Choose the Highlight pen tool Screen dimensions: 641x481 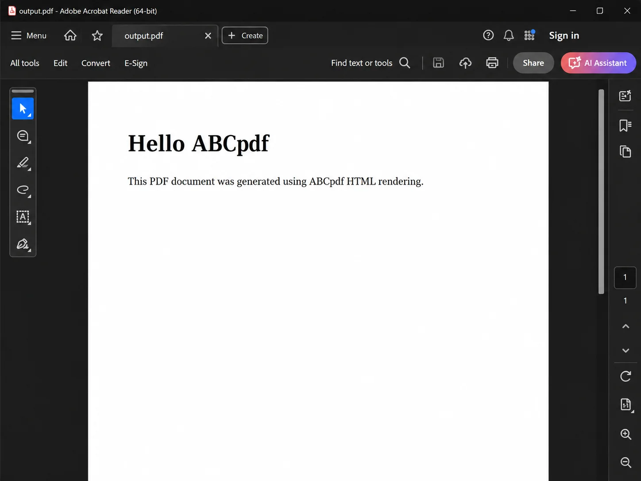click(x=23, y=163)
